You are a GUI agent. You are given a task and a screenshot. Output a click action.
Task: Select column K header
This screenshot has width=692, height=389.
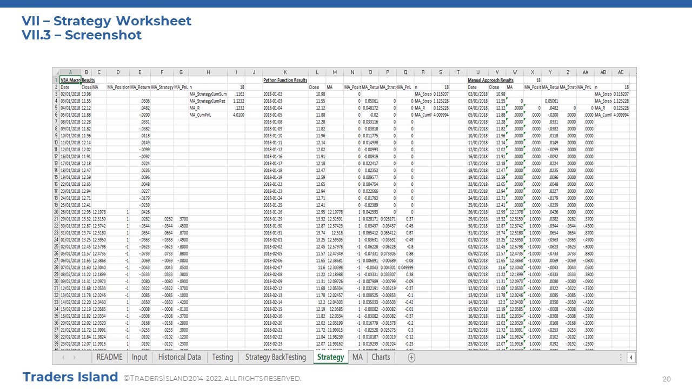coord(285,72)
